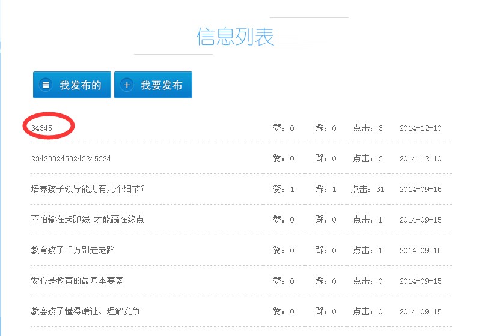Image resolution: width=479 pixels, height=336 pixels.
Task: Open the post 2342332453243245324
Action: (71, 158)
